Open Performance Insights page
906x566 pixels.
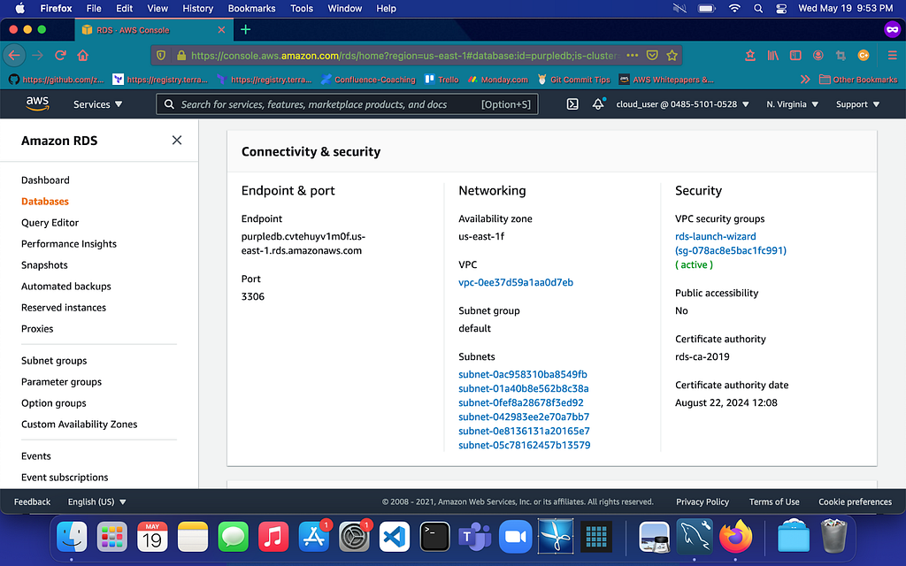(69, 244)
